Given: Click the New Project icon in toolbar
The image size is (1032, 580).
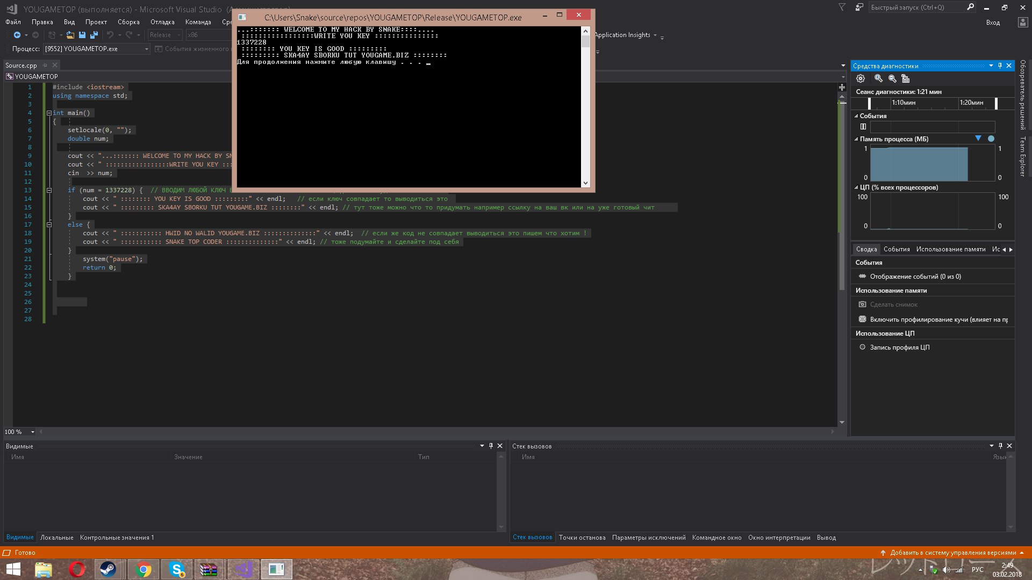Looking at the screenshot, I should coord(52,35).
